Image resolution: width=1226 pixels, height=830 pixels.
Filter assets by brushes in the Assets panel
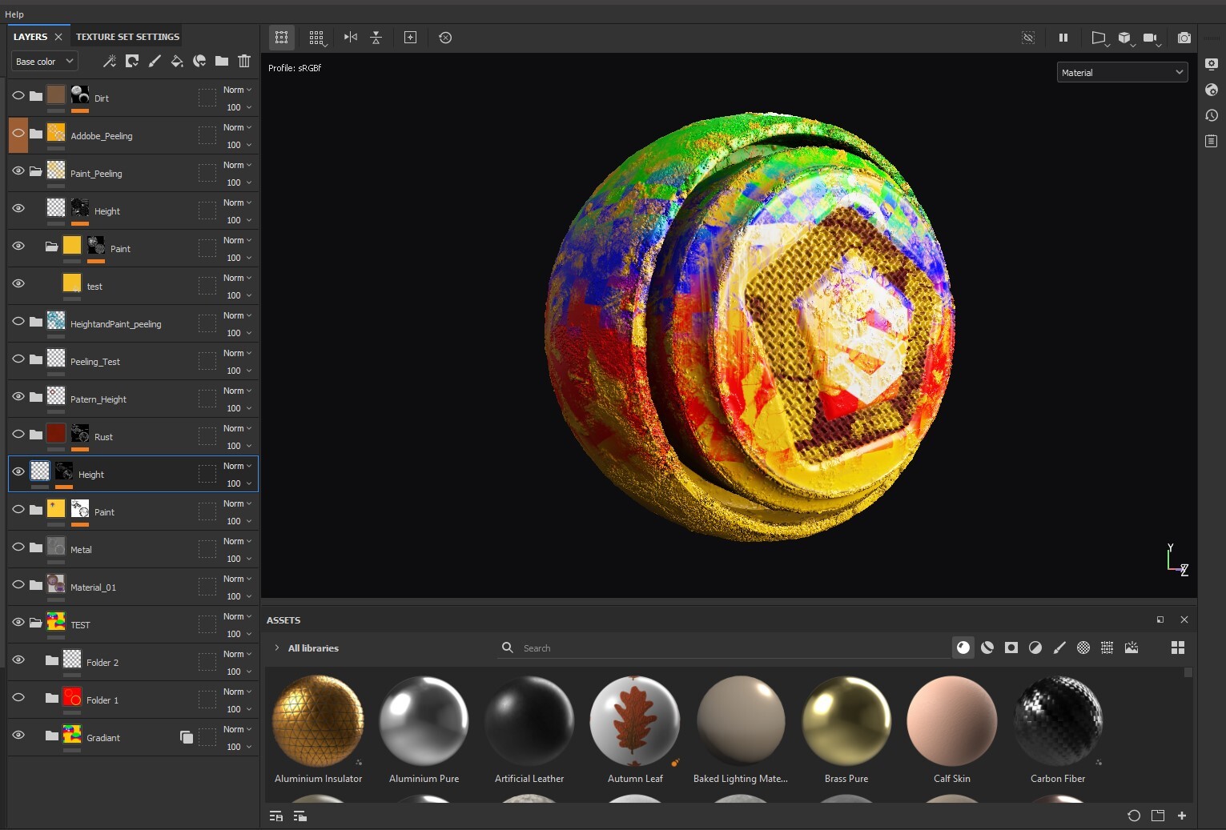pyautogui.click(x=1059, y=648)
